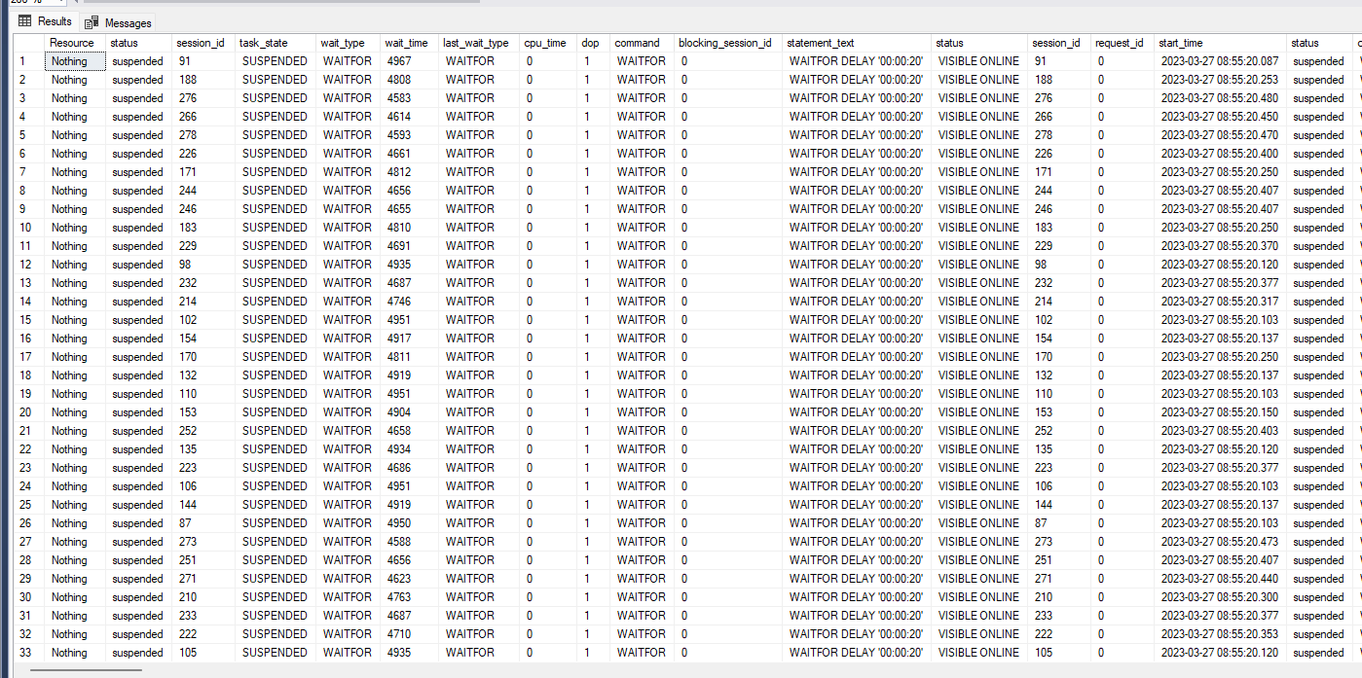Select VISIBLE ONLINE cell in row 16
This screenshot has width=1362, height=678.
click(x=979, y=339)
